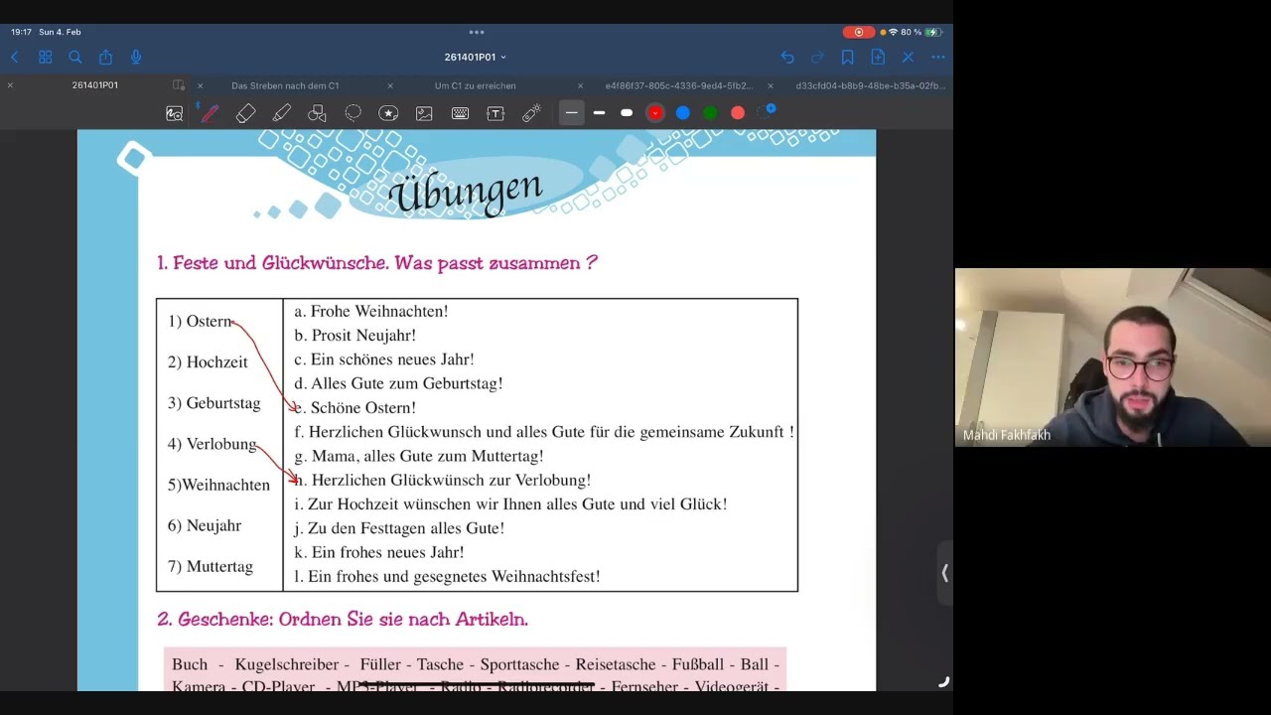Add a new color preset

(x=767, y=112)
